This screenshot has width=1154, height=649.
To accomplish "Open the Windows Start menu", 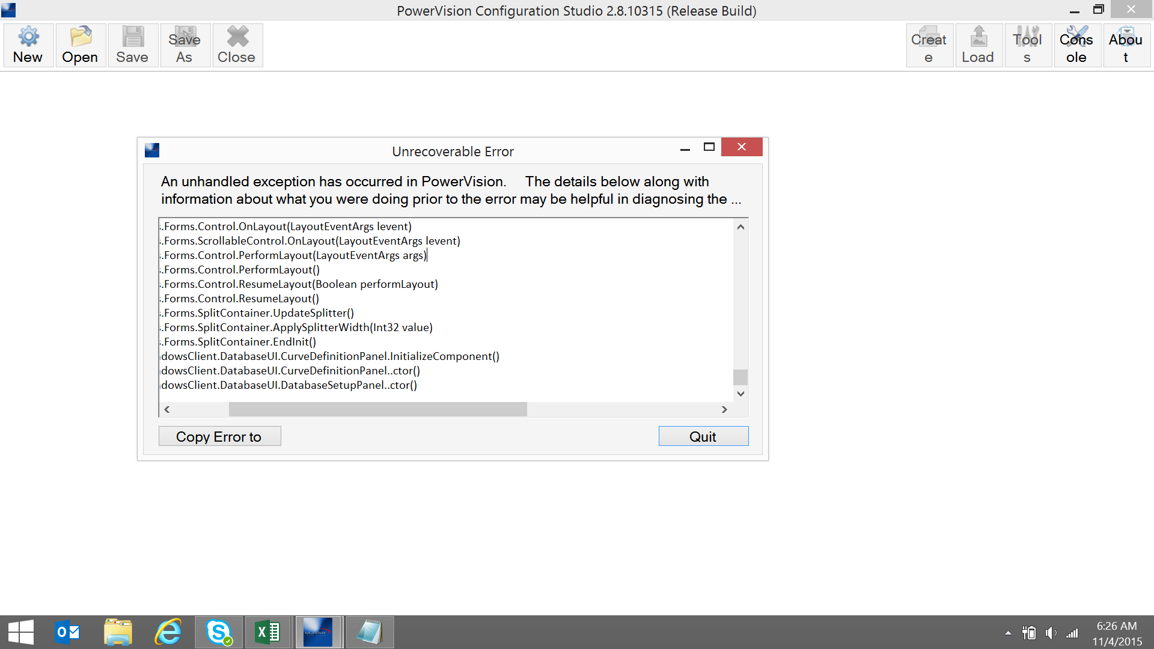I will pyautogui.click(x=21, y=632).
